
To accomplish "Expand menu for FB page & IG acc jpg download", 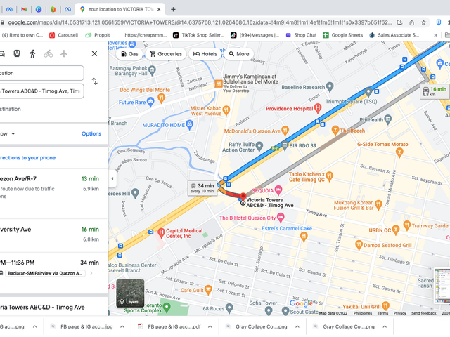I will 122,326.
